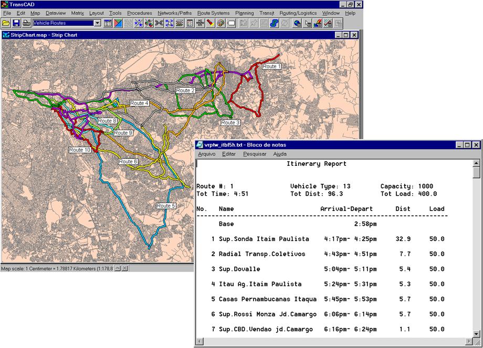Click the colored pie charts icon
Viewport: 483px width, 348px height.
(x=149, y=23)
